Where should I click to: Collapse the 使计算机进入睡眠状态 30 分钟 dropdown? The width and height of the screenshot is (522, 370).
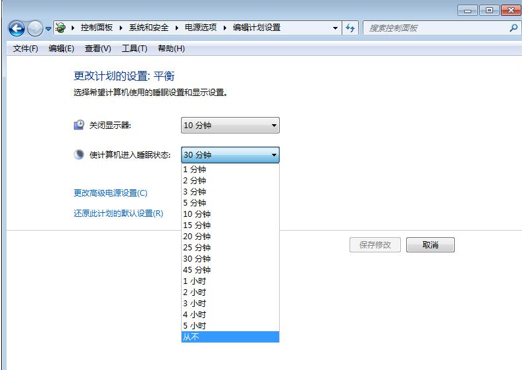230,155
